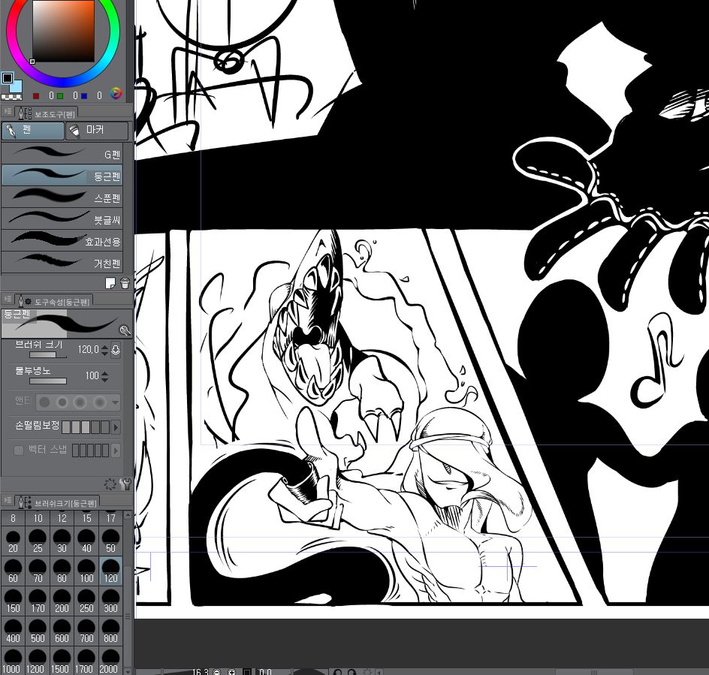This screenshot has height=675, width=709.
Task: Pick the brush size 2000 preset
Action: (x=111, y=661)
